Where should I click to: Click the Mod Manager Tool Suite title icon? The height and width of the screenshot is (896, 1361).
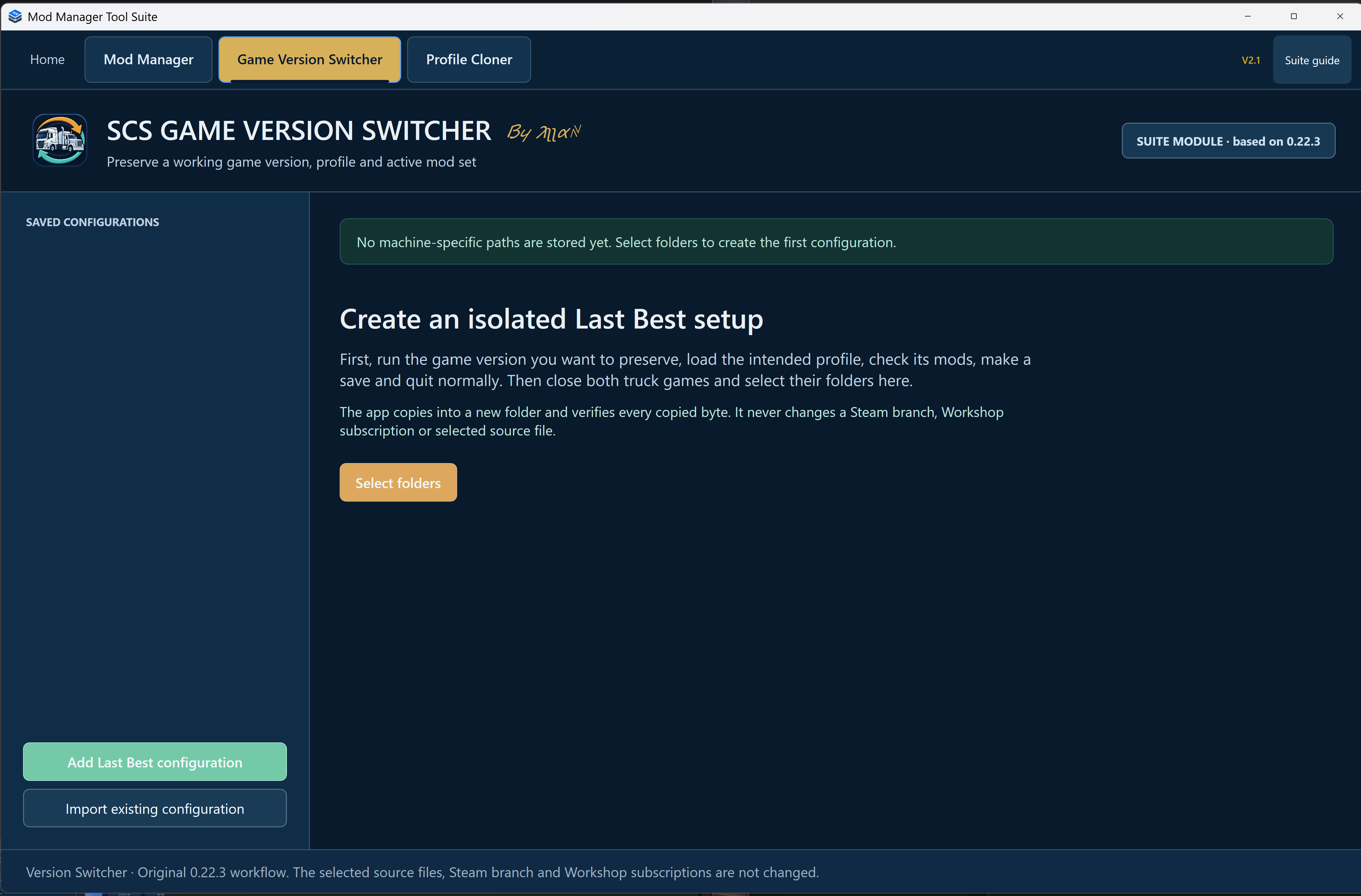pyautogui.click(x=15, y=16)
